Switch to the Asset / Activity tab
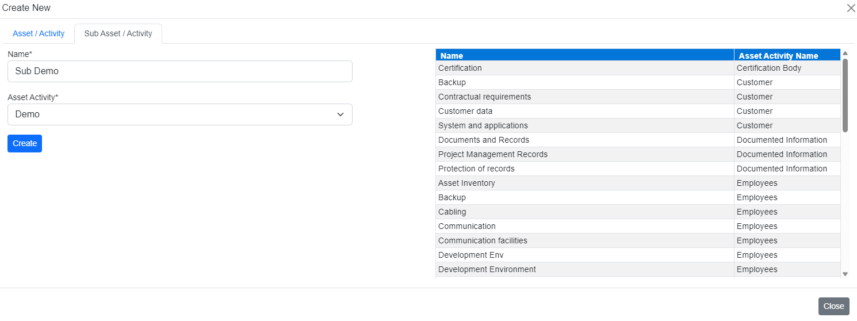Screen dimensions: 857x321 click(39, 33)
